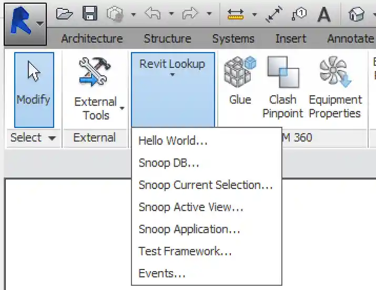Screen dimensions: 376x290
Task: Choose Snoop Current Selection menu entry
Action: point(206,185)
